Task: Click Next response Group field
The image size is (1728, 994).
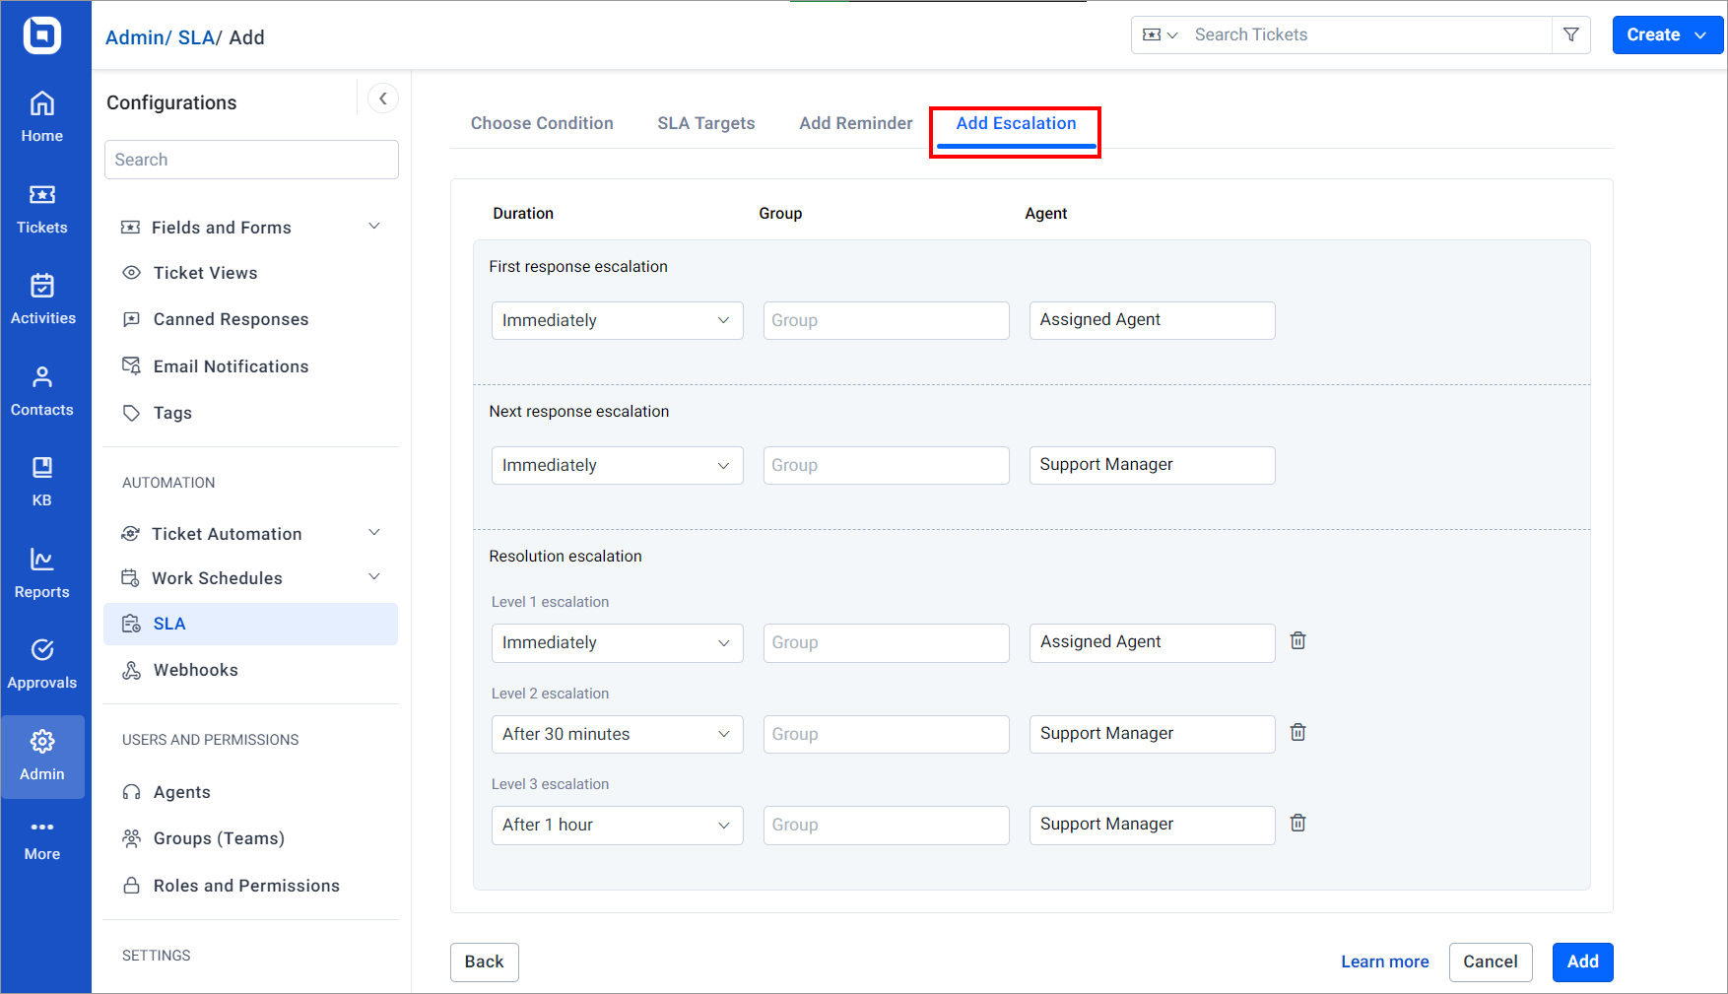Action: coord(887,465)
